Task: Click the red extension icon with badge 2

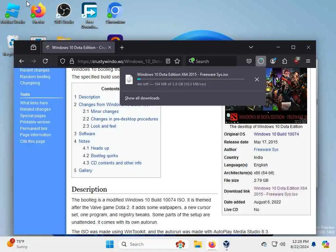Action: 297,61
